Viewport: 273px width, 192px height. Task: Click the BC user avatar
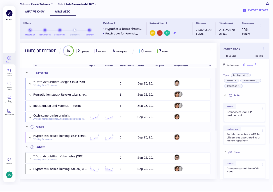click(x=9, y=175)
